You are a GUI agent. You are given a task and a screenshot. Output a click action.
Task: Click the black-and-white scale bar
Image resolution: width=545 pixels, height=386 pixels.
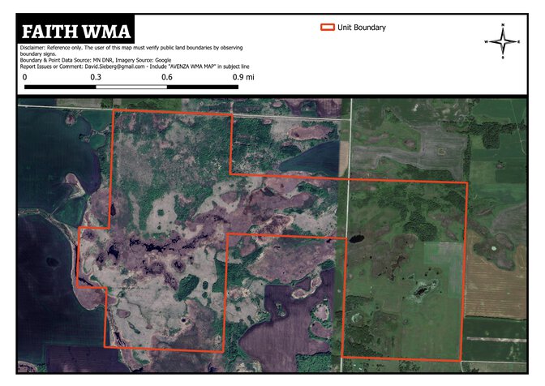(131, 87)
